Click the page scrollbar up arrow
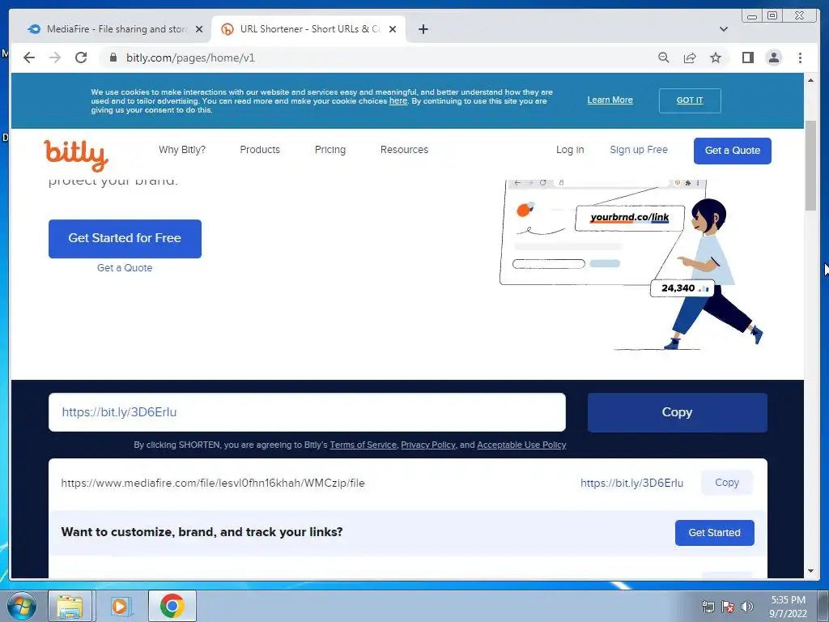 [810, 80]
